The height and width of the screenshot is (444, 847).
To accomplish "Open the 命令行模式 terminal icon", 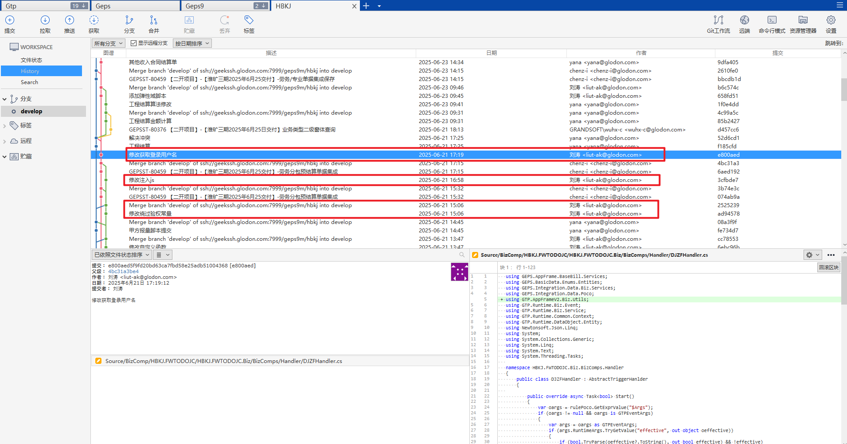I will click(772, 20).
